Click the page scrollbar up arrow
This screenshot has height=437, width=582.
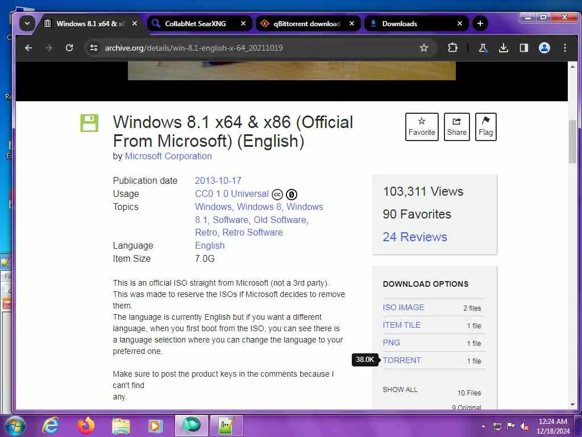(572, 67)
